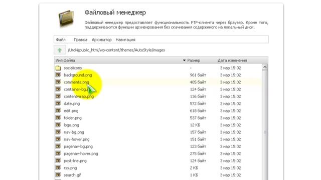This screenshot has height=180, width=321.
Task: Click the 2 КБ size value
Action: point(194,168)
